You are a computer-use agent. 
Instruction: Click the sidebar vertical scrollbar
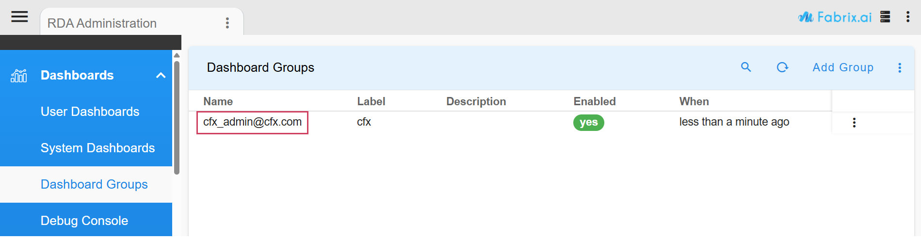point(177,116)
